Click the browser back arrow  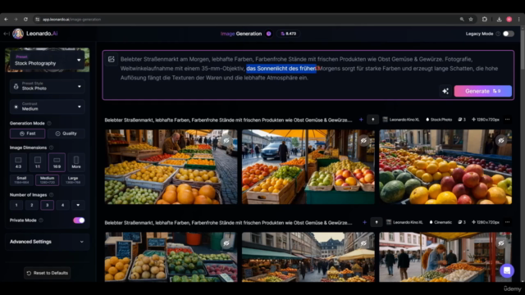6,20
